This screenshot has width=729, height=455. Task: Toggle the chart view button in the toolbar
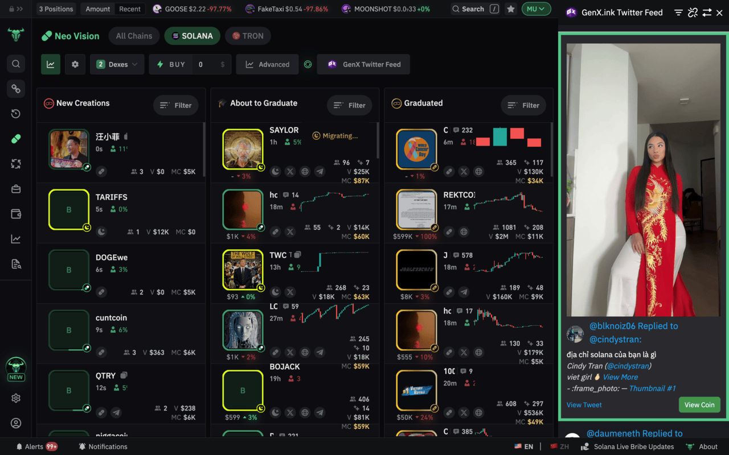51,64
